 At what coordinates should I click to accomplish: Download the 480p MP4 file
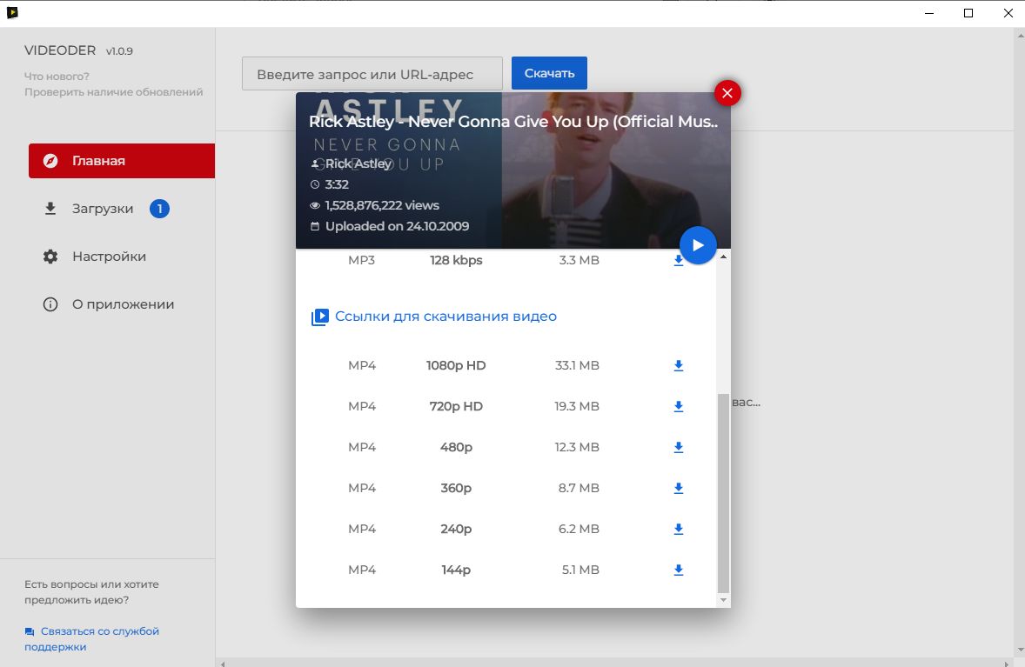click(679, 448)
